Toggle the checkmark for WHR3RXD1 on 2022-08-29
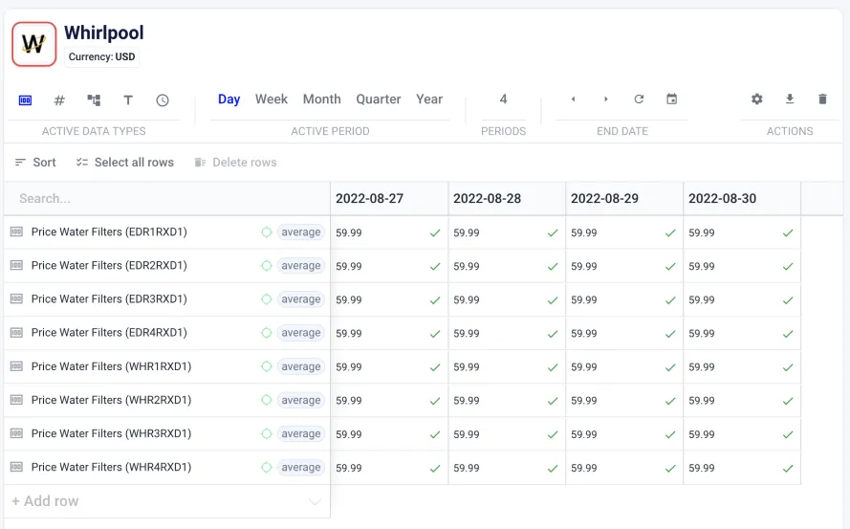Image resolution: width=850 pixels, height=529 pixels. point(670,435)
